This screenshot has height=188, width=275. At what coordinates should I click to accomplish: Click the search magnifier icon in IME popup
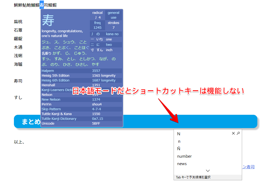pos(238,133)
